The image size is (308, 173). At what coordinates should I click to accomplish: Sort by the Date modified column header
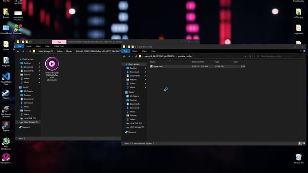pyautogui.click(x=202, y=62)
